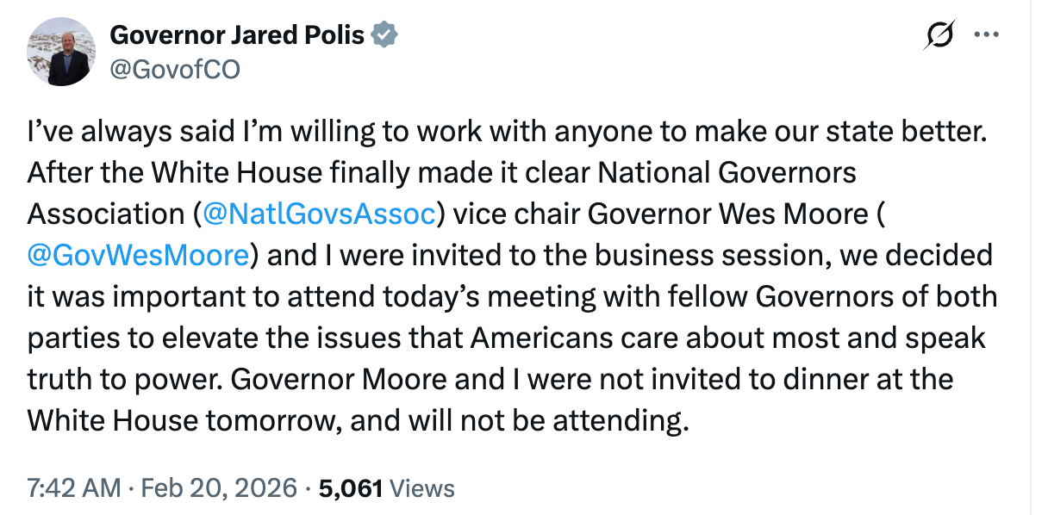Click the gray verified badge checkmark
Screen dimensions: 1048x515
click(384, 35)
